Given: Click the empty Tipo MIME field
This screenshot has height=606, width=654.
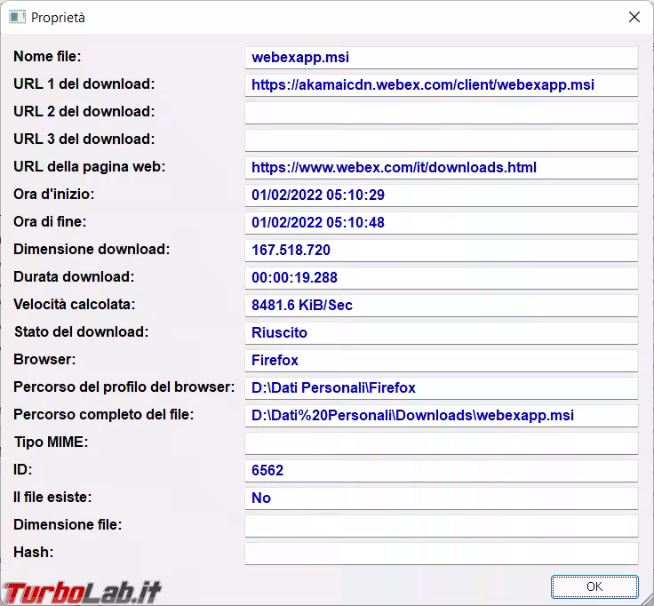Looking at the screenshot, I should [x=441, y=443].
